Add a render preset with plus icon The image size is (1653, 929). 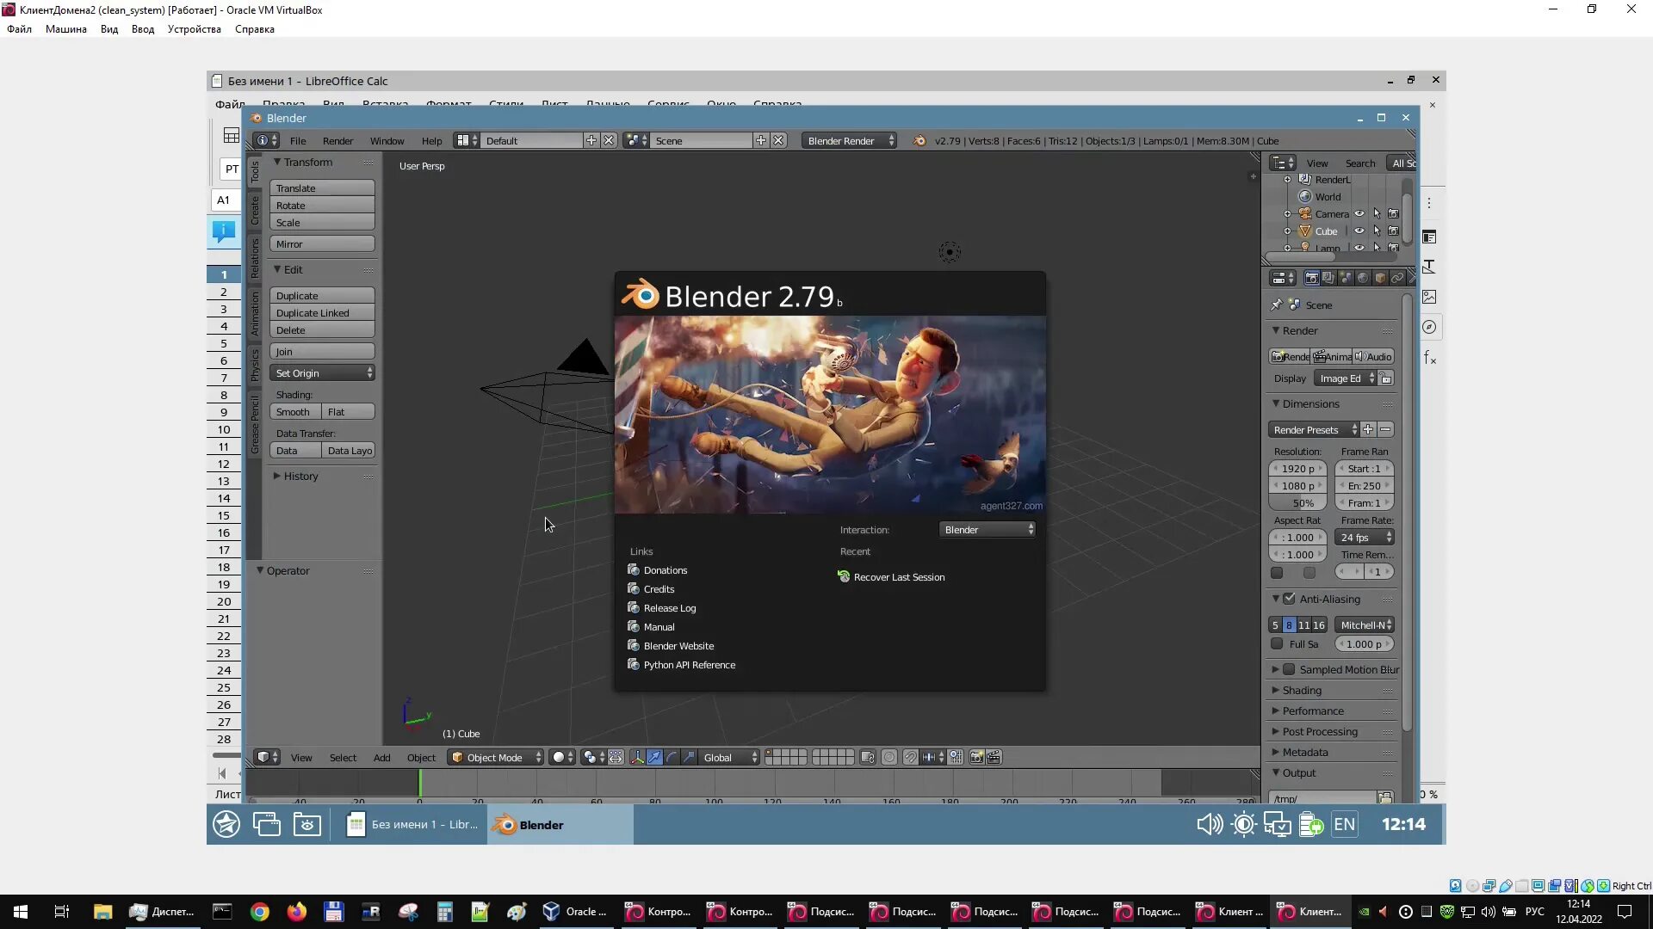click(x=1368, y=429)
